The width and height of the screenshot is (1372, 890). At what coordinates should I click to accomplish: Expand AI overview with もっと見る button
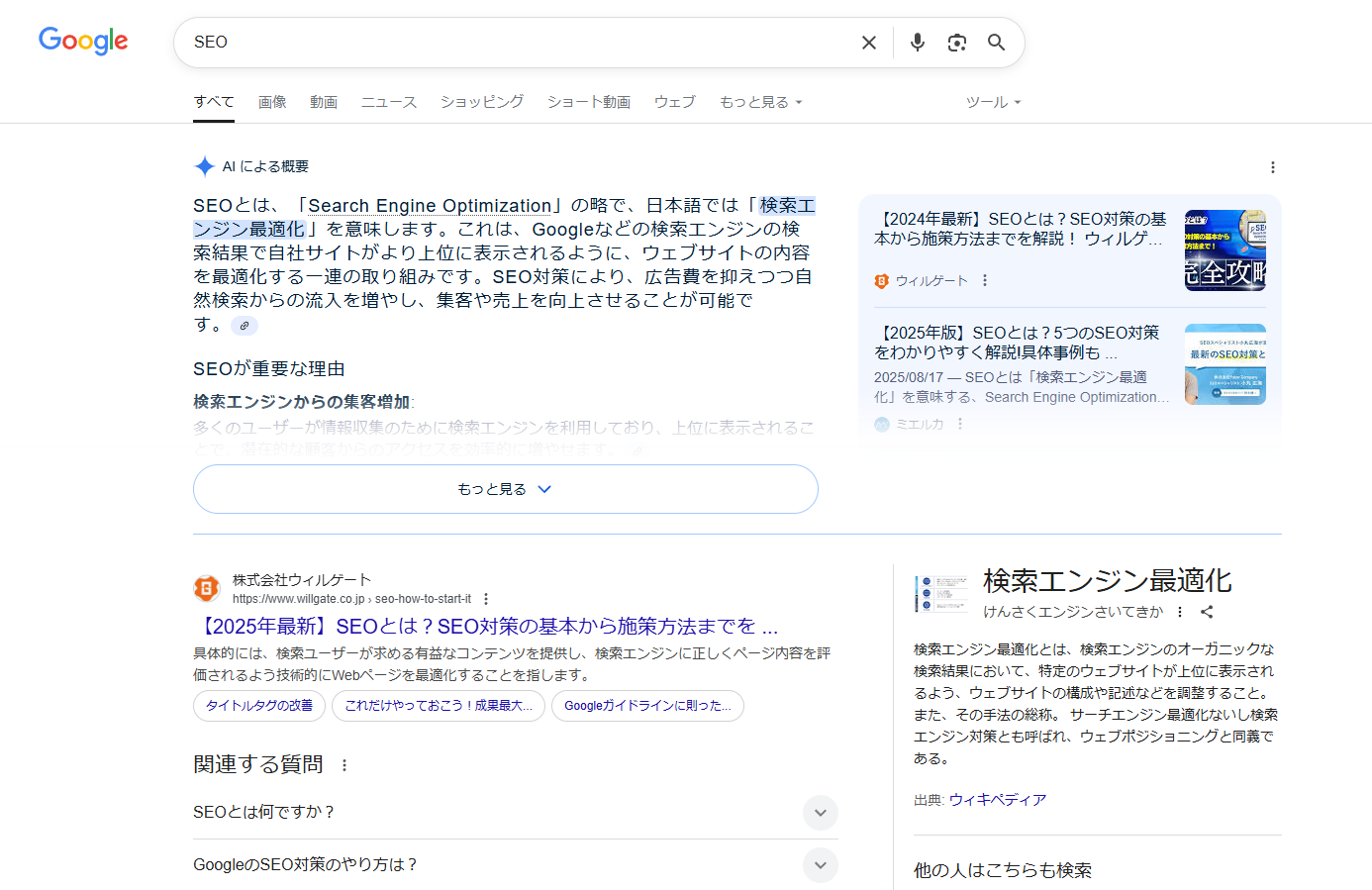[506, 489]
